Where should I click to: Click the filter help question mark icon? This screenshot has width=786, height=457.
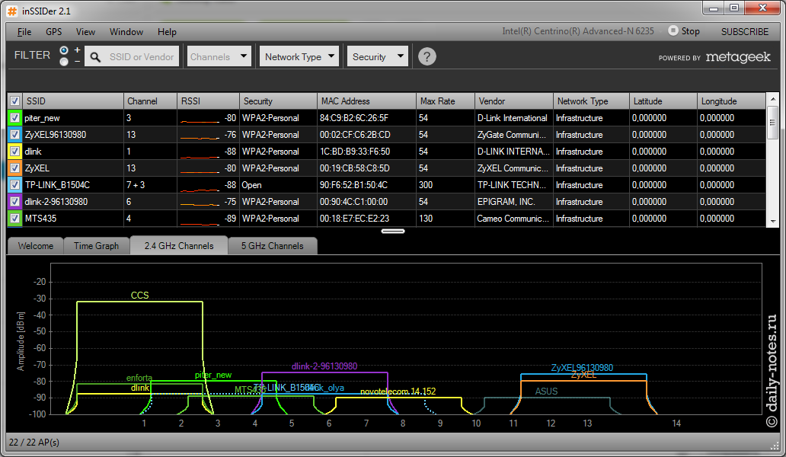[x=427, y=56]
